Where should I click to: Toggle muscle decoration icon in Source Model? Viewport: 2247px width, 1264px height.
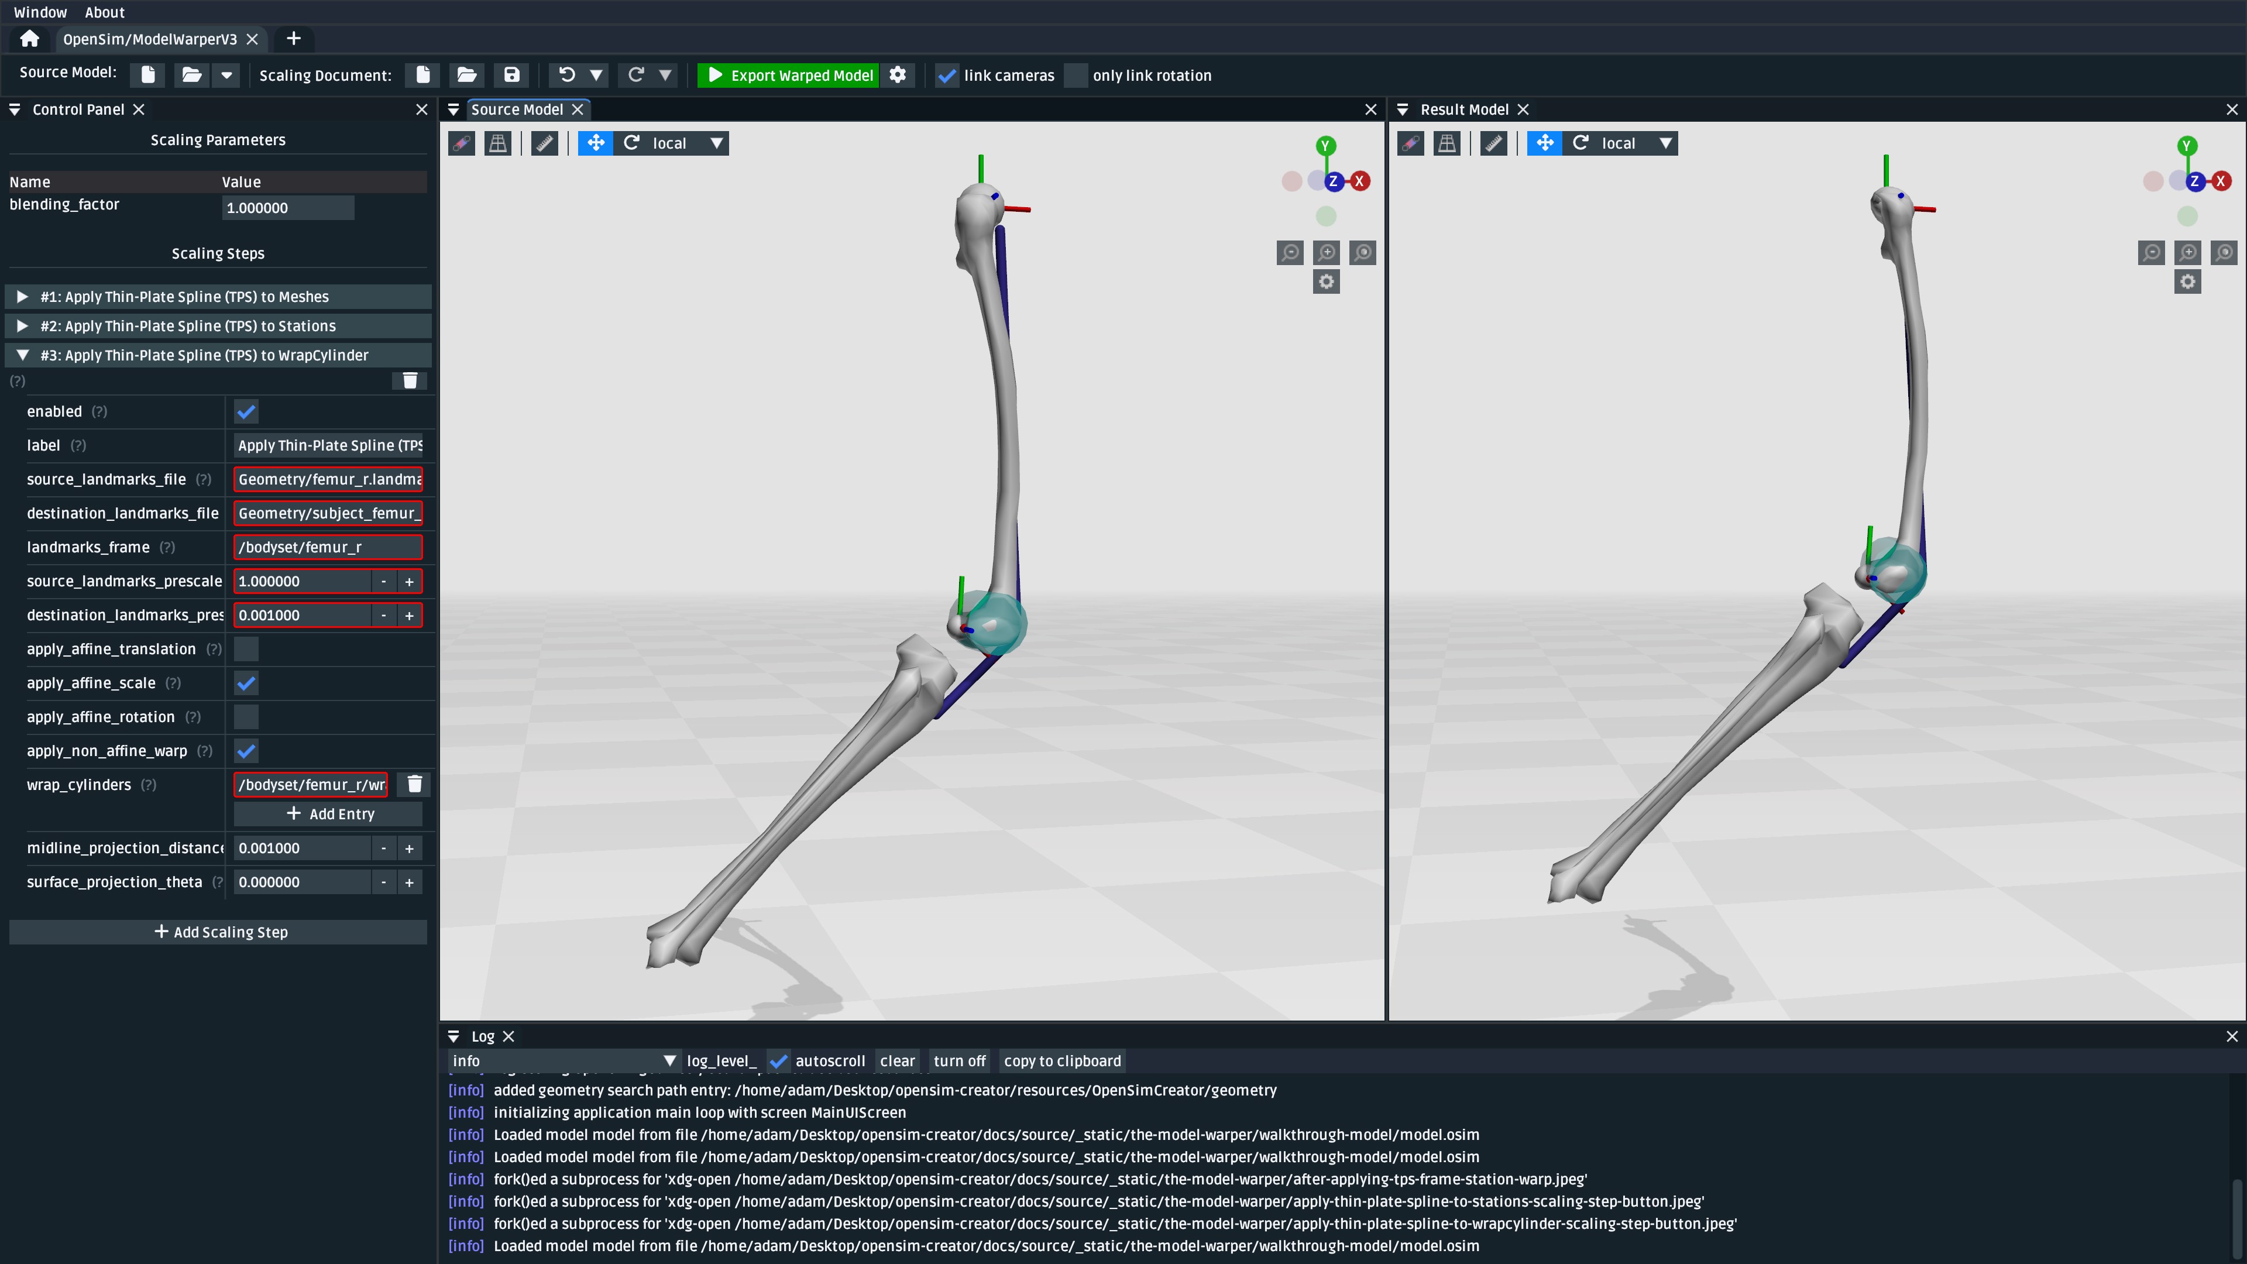coord(462,143)
